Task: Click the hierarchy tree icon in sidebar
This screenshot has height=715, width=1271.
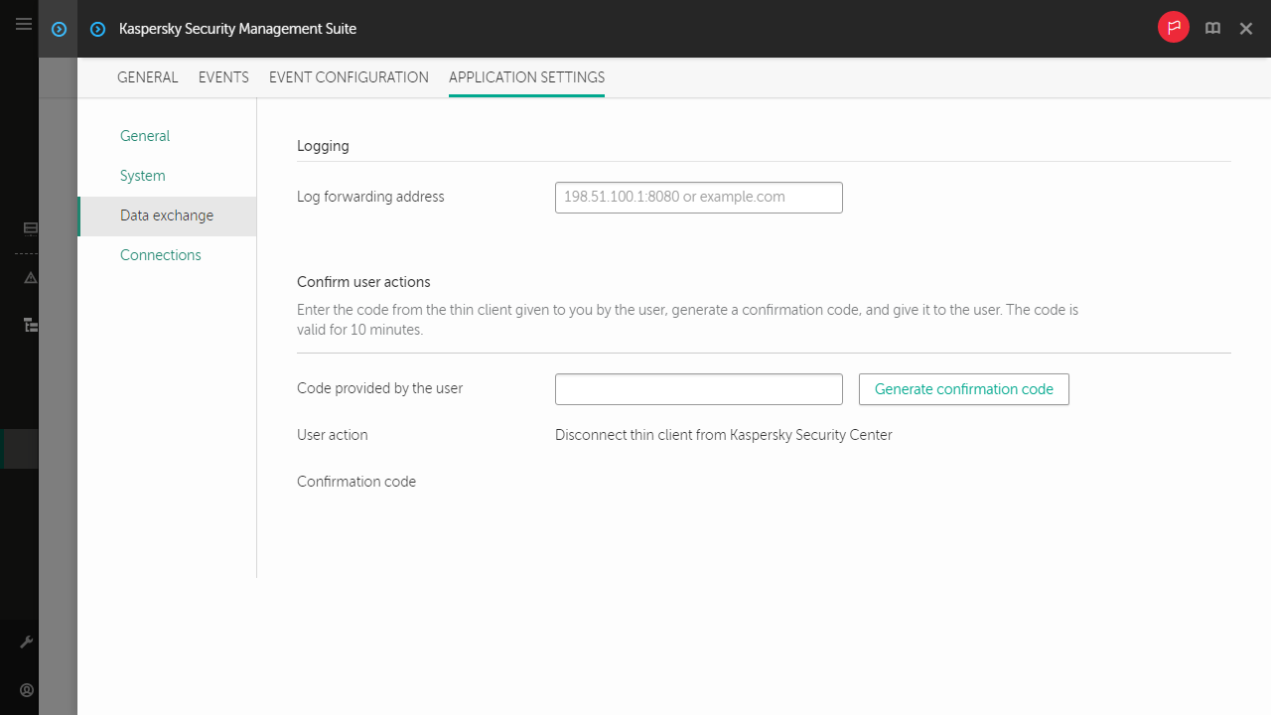Action: (x=30, y=325)
